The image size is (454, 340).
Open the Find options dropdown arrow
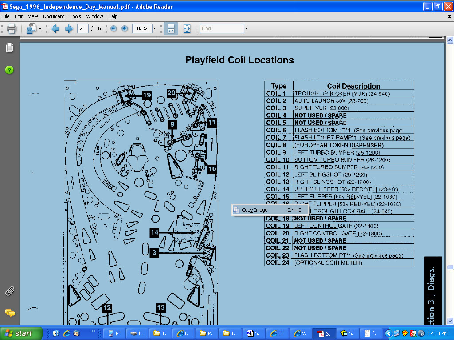tap(246, 29)
